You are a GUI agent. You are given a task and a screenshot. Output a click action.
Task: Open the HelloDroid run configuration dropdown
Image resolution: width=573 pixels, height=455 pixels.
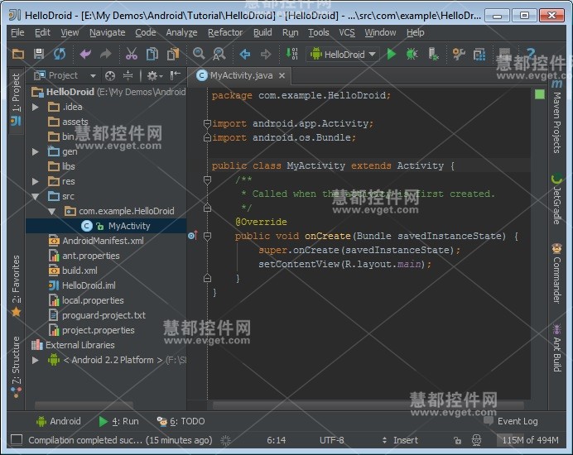[343, 55]
